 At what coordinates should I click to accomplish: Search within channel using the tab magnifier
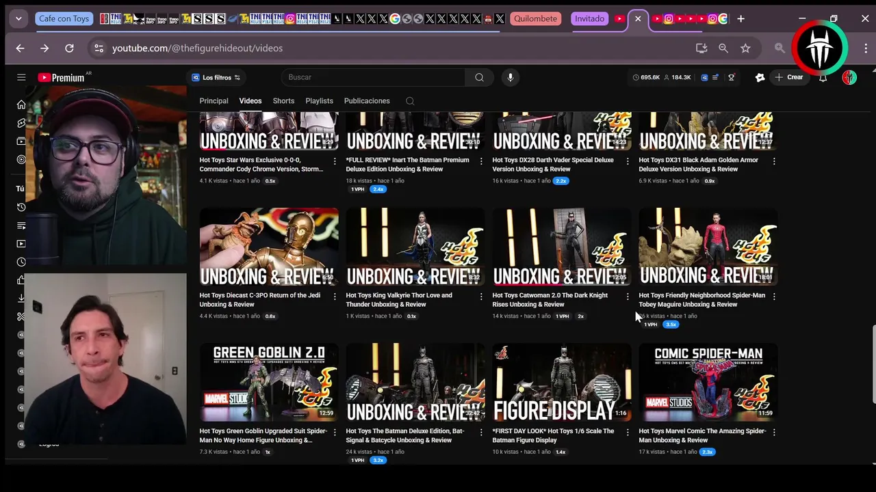click(x=410, y=101)
